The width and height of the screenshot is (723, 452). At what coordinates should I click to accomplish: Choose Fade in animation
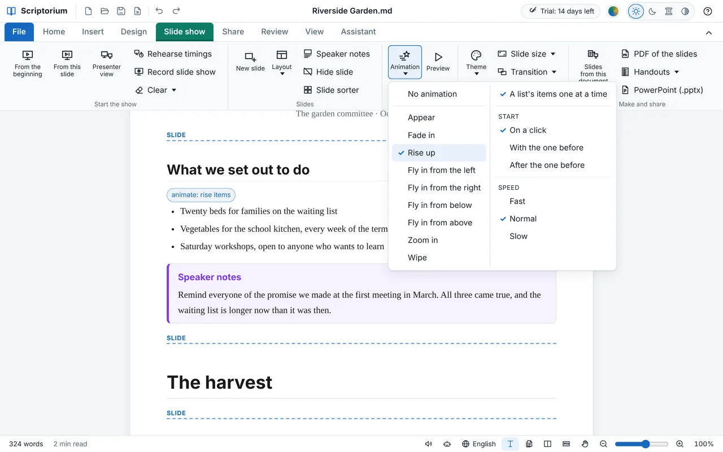[439, 135]
